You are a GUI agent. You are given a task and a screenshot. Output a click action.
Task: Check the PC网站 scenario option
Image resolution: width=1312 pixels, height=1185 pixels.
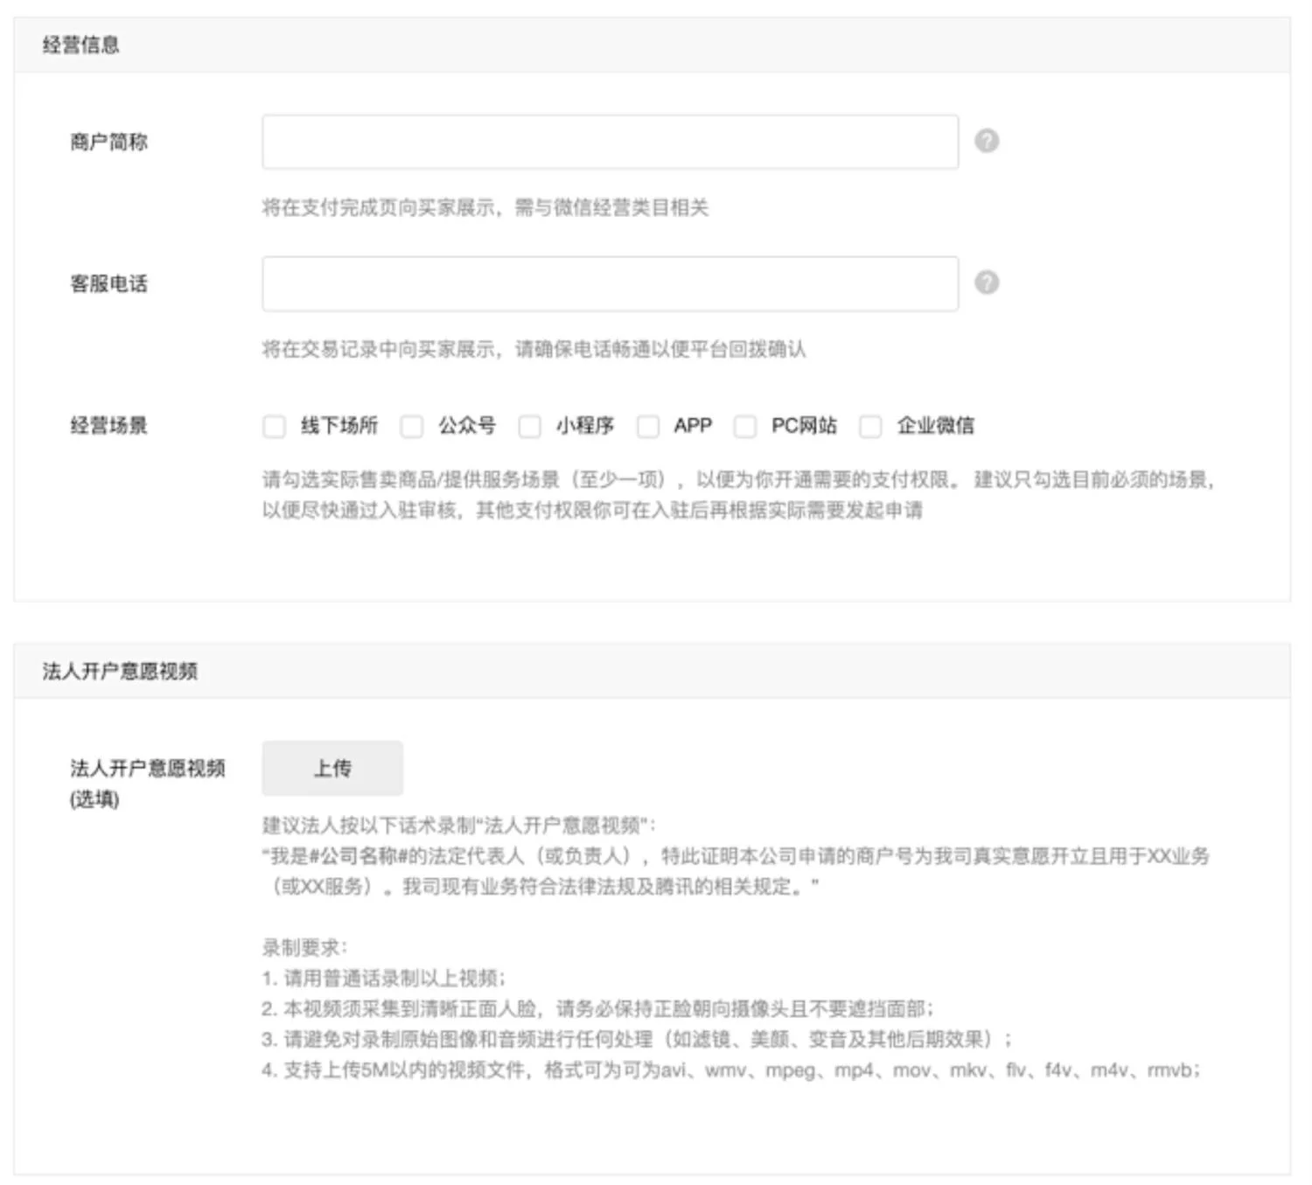point(746,427)
